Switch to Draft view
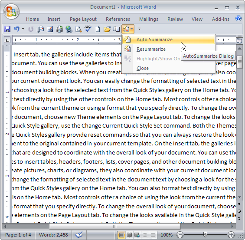The height and width of the screenshot is (240, 245). coord(153,235)
